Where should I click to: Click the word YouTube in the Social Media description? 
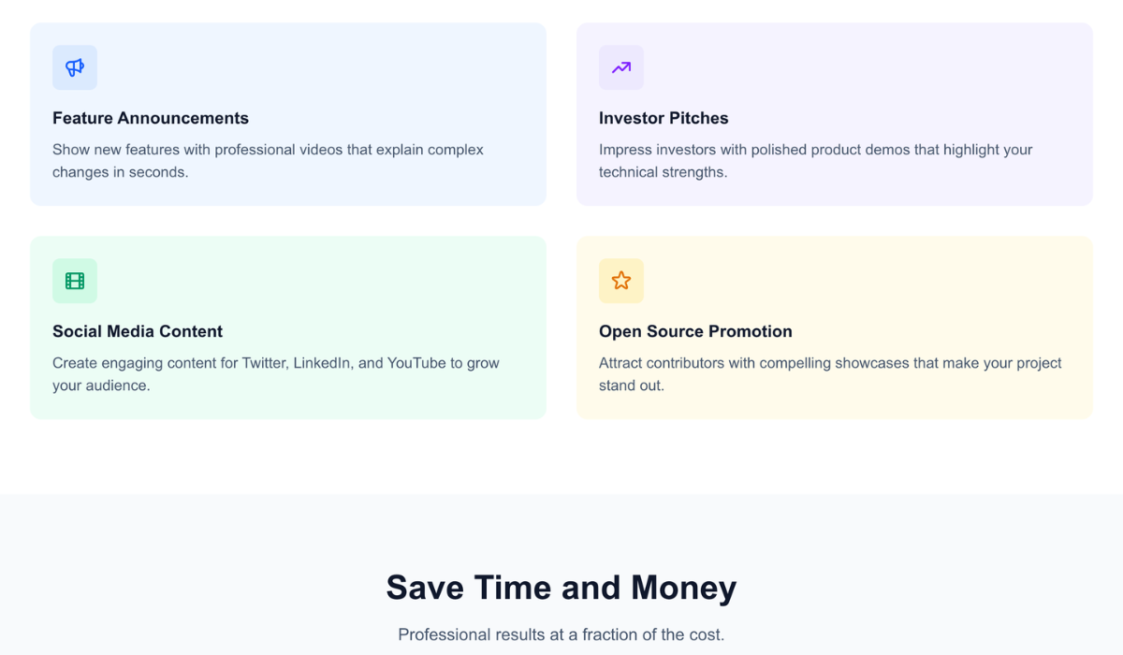pyautogui.click(x=416, y=363)
